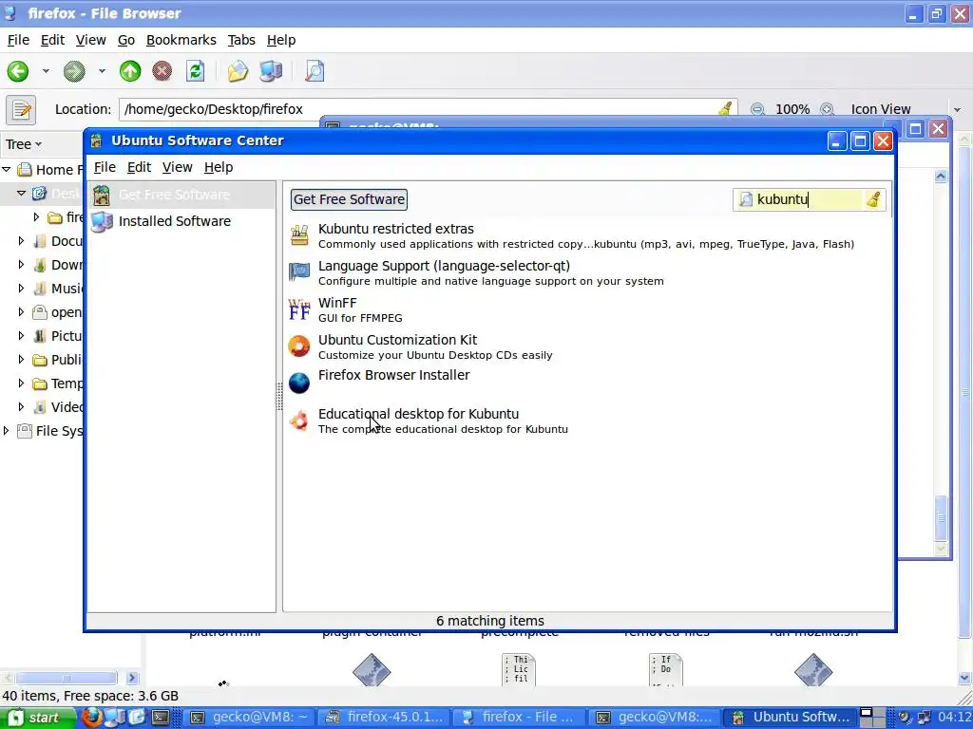The height and width of the screenshot is (729, 973).
Task: Open Firefox Browser Installer entry
Action: (586, 383)
